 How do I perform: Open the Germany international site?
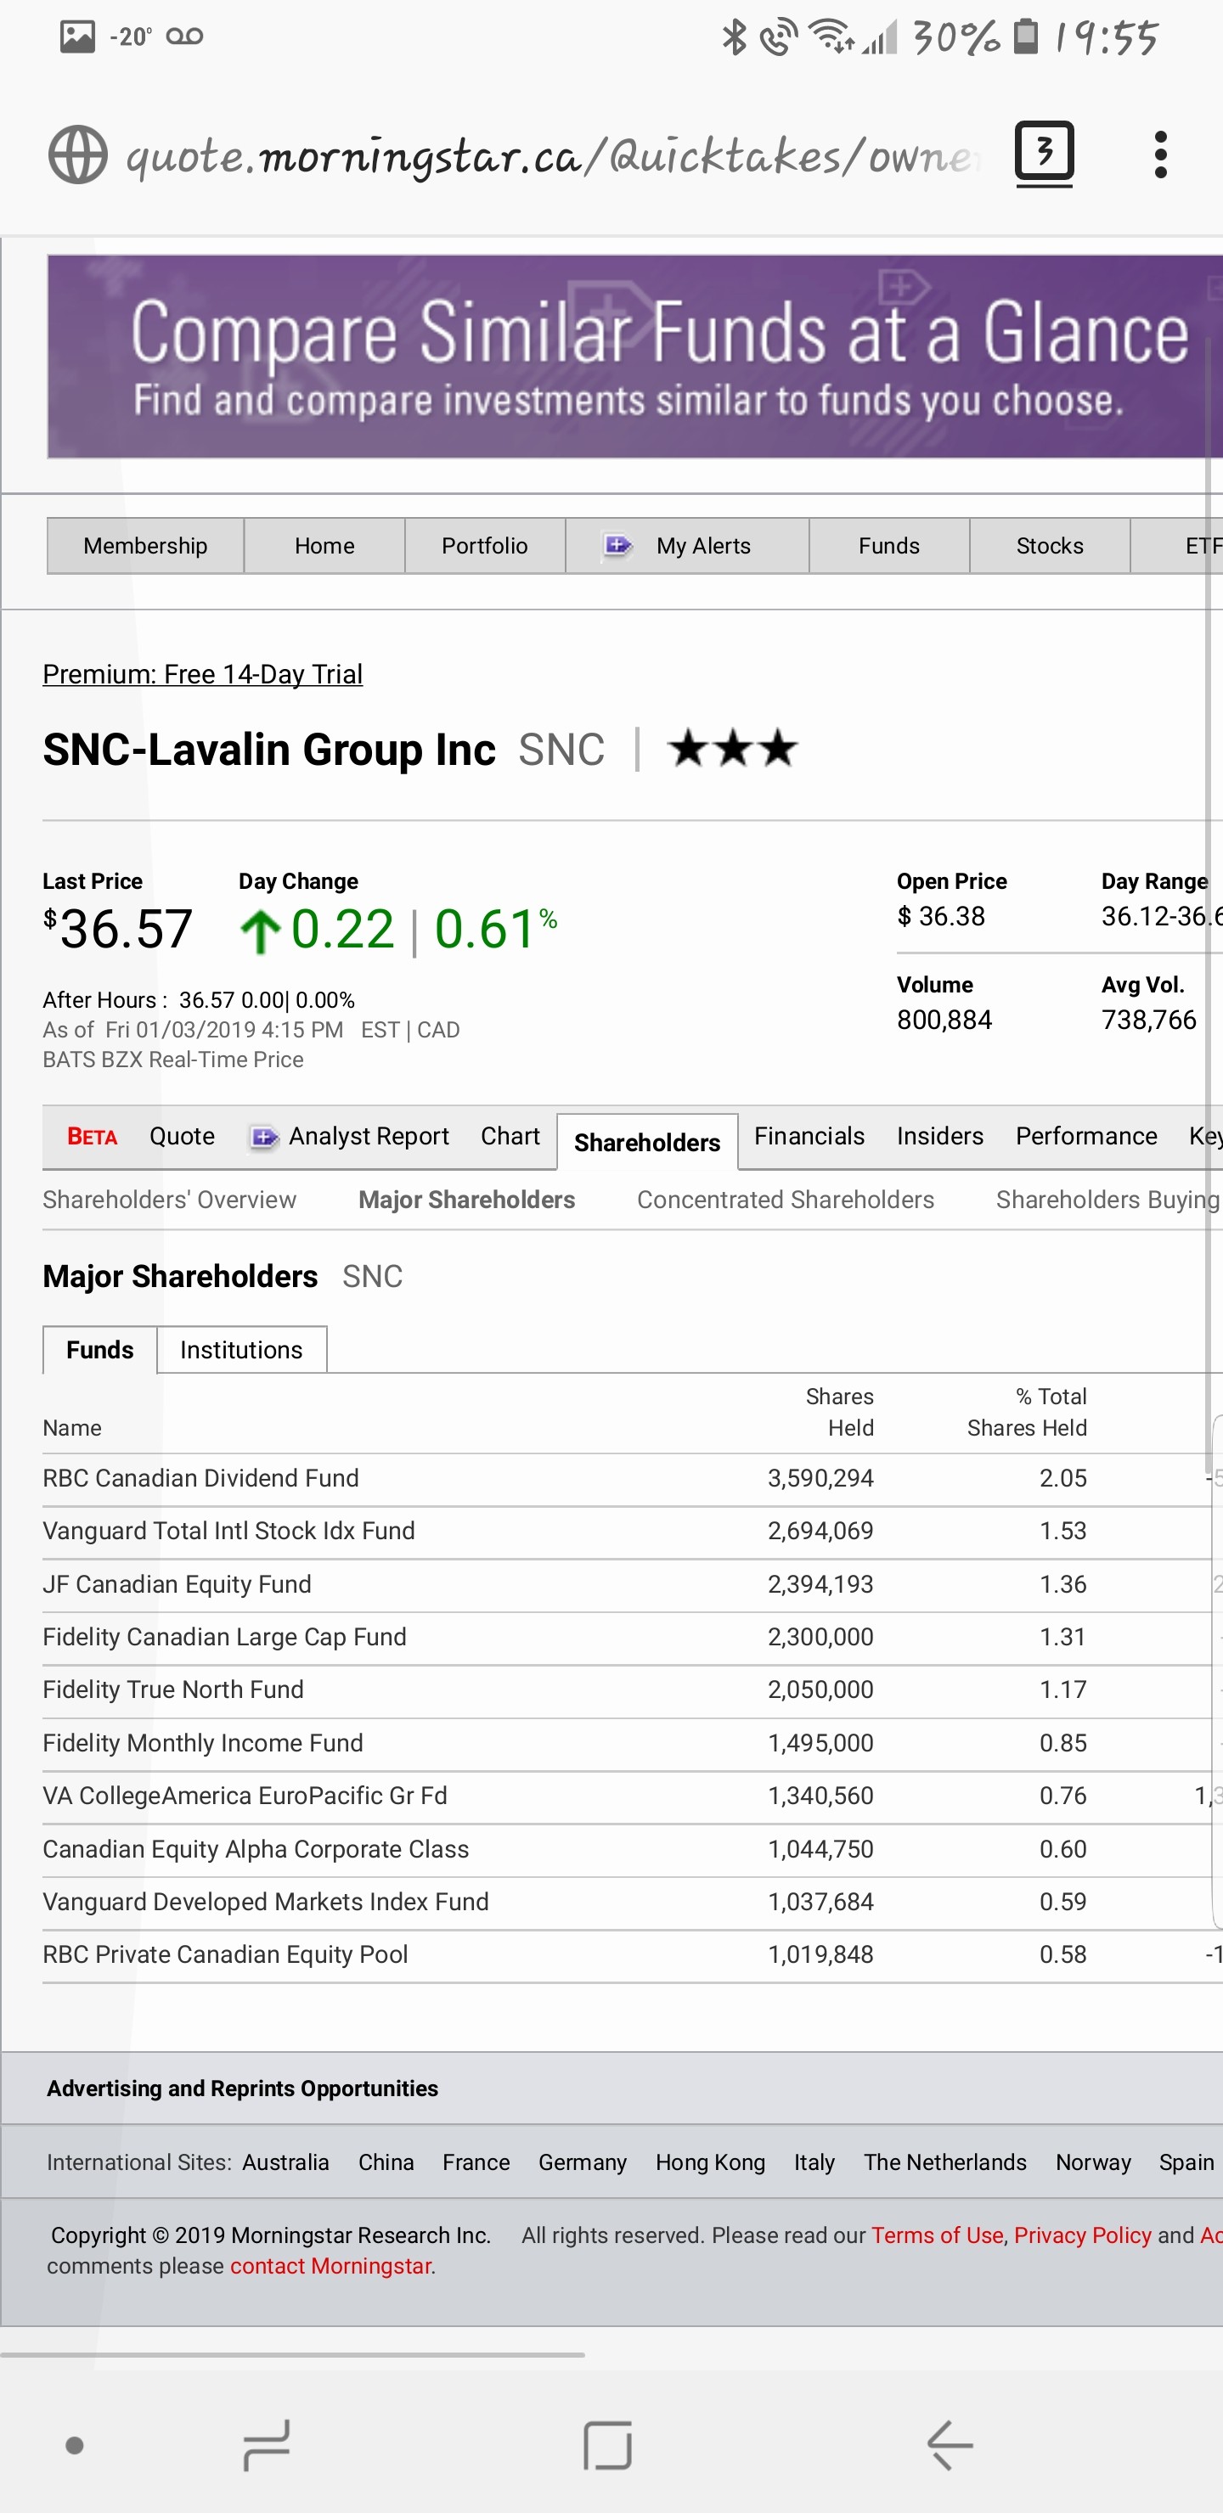coord(582,2162)
